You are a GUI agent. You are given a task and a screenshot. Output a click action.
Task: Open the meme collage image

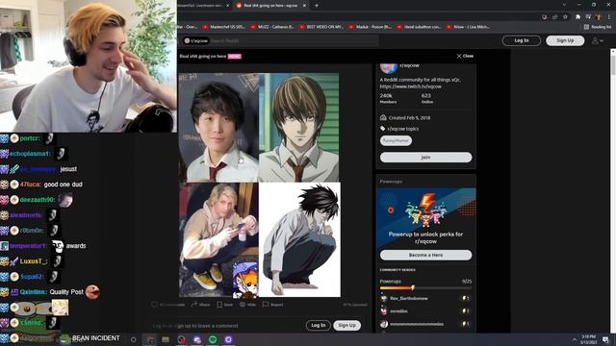pos(260,185)
